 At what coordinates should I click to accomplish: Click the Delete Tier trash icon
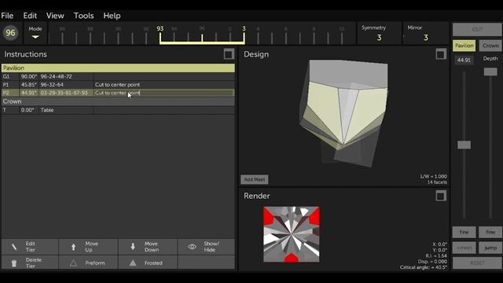coord(14,263)
